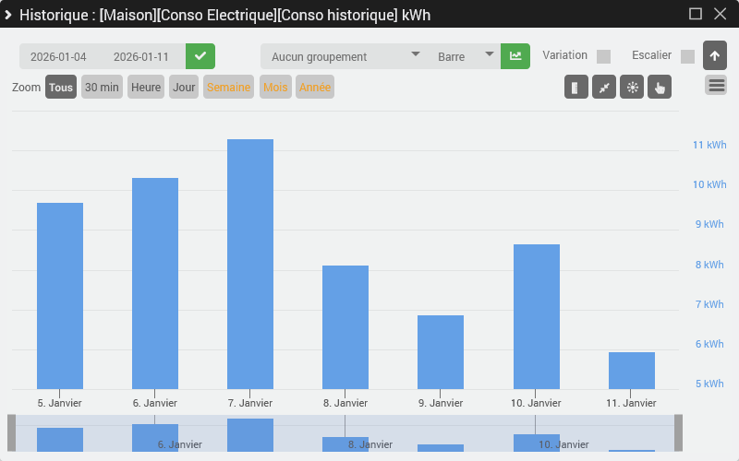Click the 10. Janvier bar
This screenshot has width=739, height=461.
pyautogui.click(x=537, y=316)
